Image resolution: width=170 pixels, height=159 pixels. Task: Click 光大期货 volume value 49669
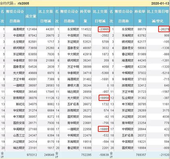32,73
